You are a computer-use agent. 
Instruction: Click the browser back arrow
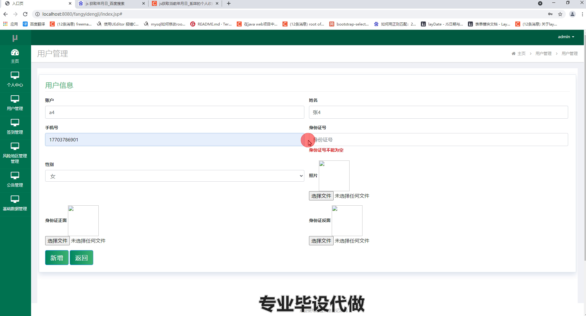[6, 14]
